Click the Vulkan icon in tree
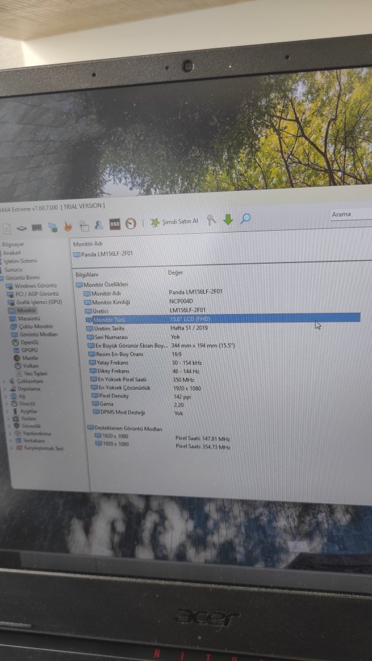 (18, 365)
